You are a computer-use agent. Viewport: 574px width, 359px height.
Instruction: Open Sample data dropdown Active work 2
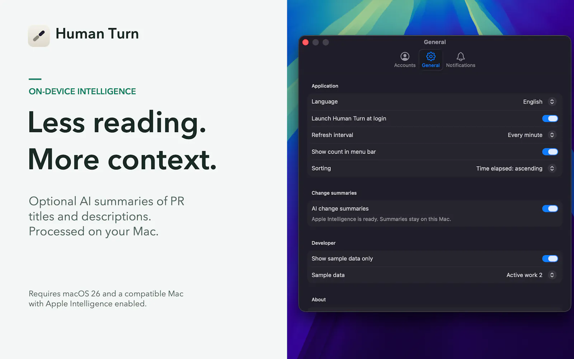pyautogui.click(x=531, y=275)
